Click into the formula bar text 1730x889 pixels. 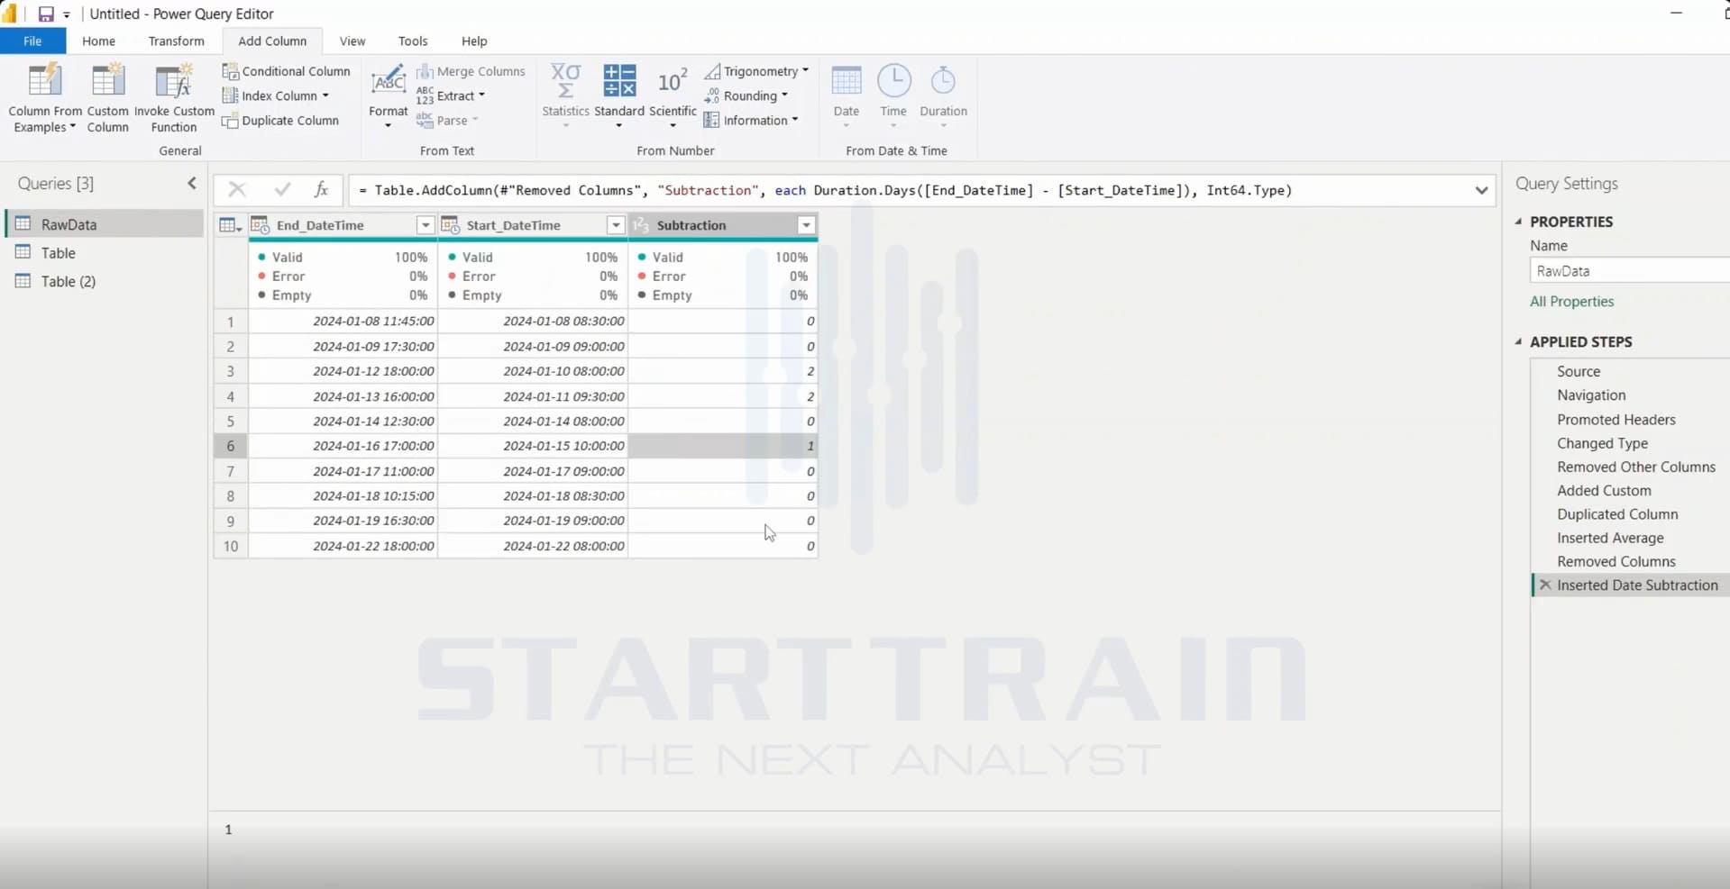825,190
